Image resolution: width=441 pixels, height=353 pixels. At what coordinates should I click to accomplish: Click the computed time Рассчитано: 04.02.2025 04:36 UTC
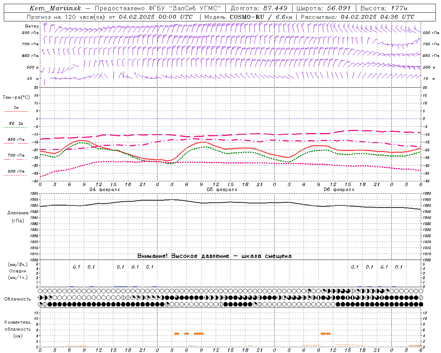tap(358, 17)
